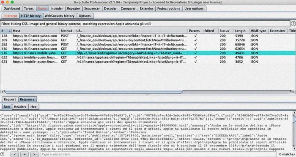
Task: Open the search help icon at bottom left
Action: coord(2,154)
